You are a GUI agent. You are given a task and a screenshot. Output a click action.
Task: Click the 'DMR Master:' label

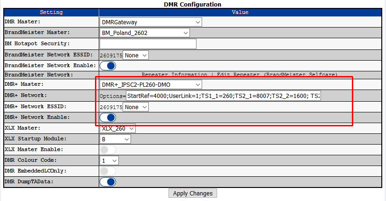[22, 21]
